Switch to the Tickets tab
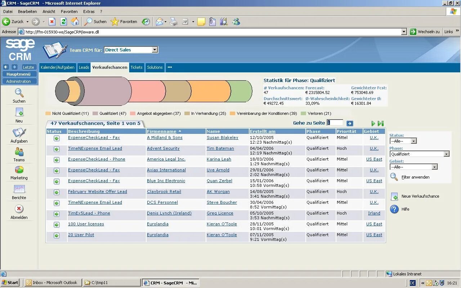Viewport: 461px width, 288px height. point(136,67)
